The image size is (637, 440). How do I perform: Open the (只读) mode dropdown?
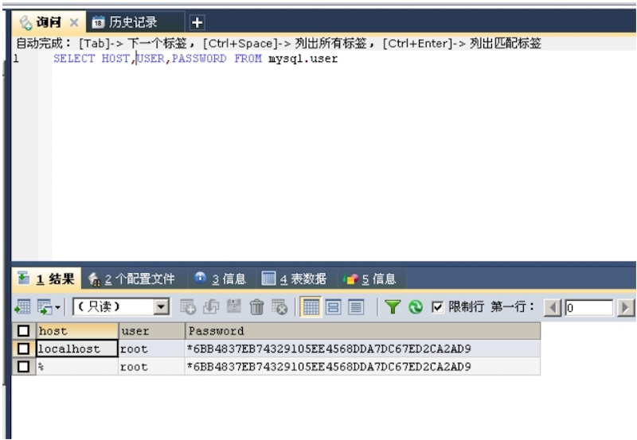pyautogui.click(x=162, y=307)
